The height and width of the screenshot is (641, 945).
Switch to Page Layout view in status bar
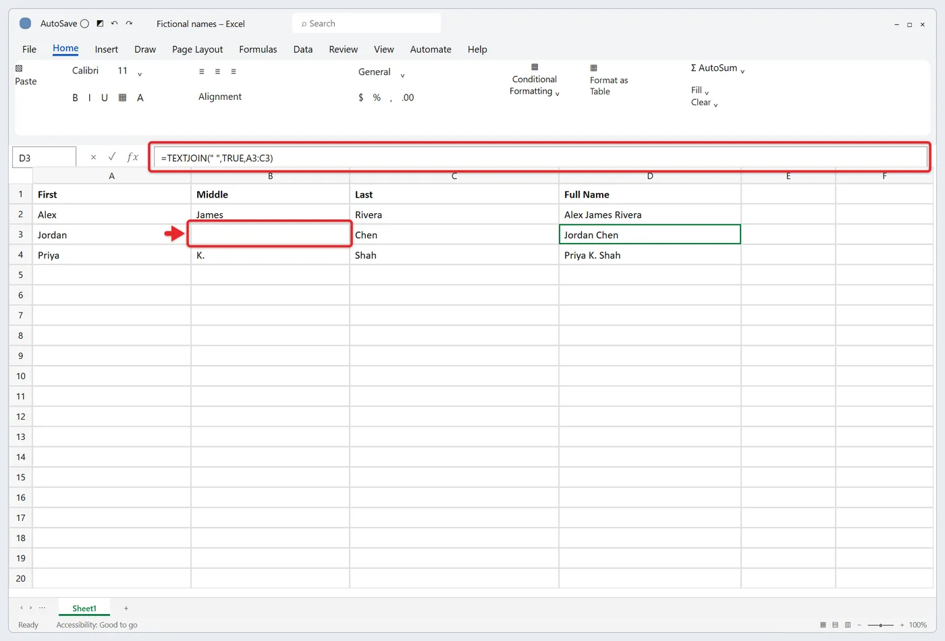(836, 625)
